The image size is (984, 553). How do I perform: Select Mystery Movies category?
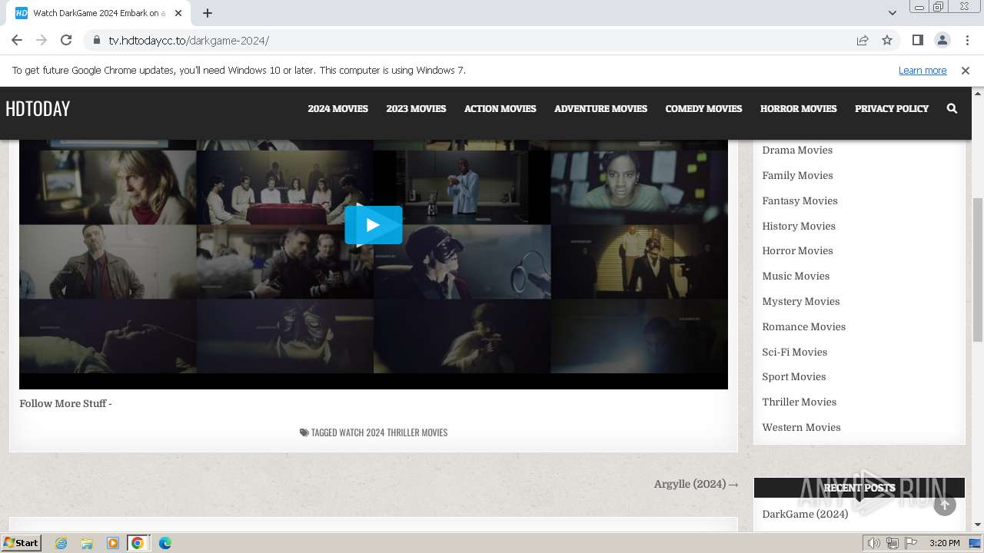(800, 301)
